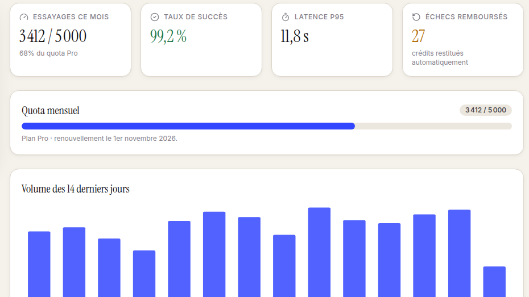
Task: Click 'Volume des 14 derniers jours' heading
Action: [76, 189]
